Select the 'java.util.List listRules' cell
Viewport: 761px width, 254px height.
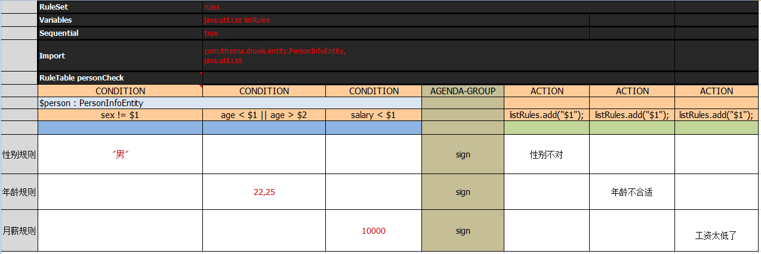pyautogui.click(x=396, y=20)
